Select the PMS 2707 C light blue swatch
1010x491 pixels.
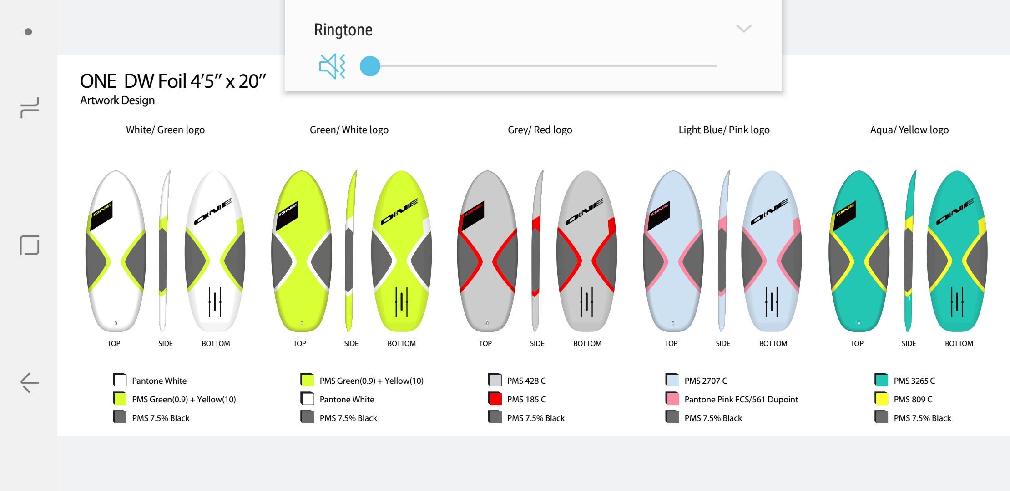coord(672,380)
